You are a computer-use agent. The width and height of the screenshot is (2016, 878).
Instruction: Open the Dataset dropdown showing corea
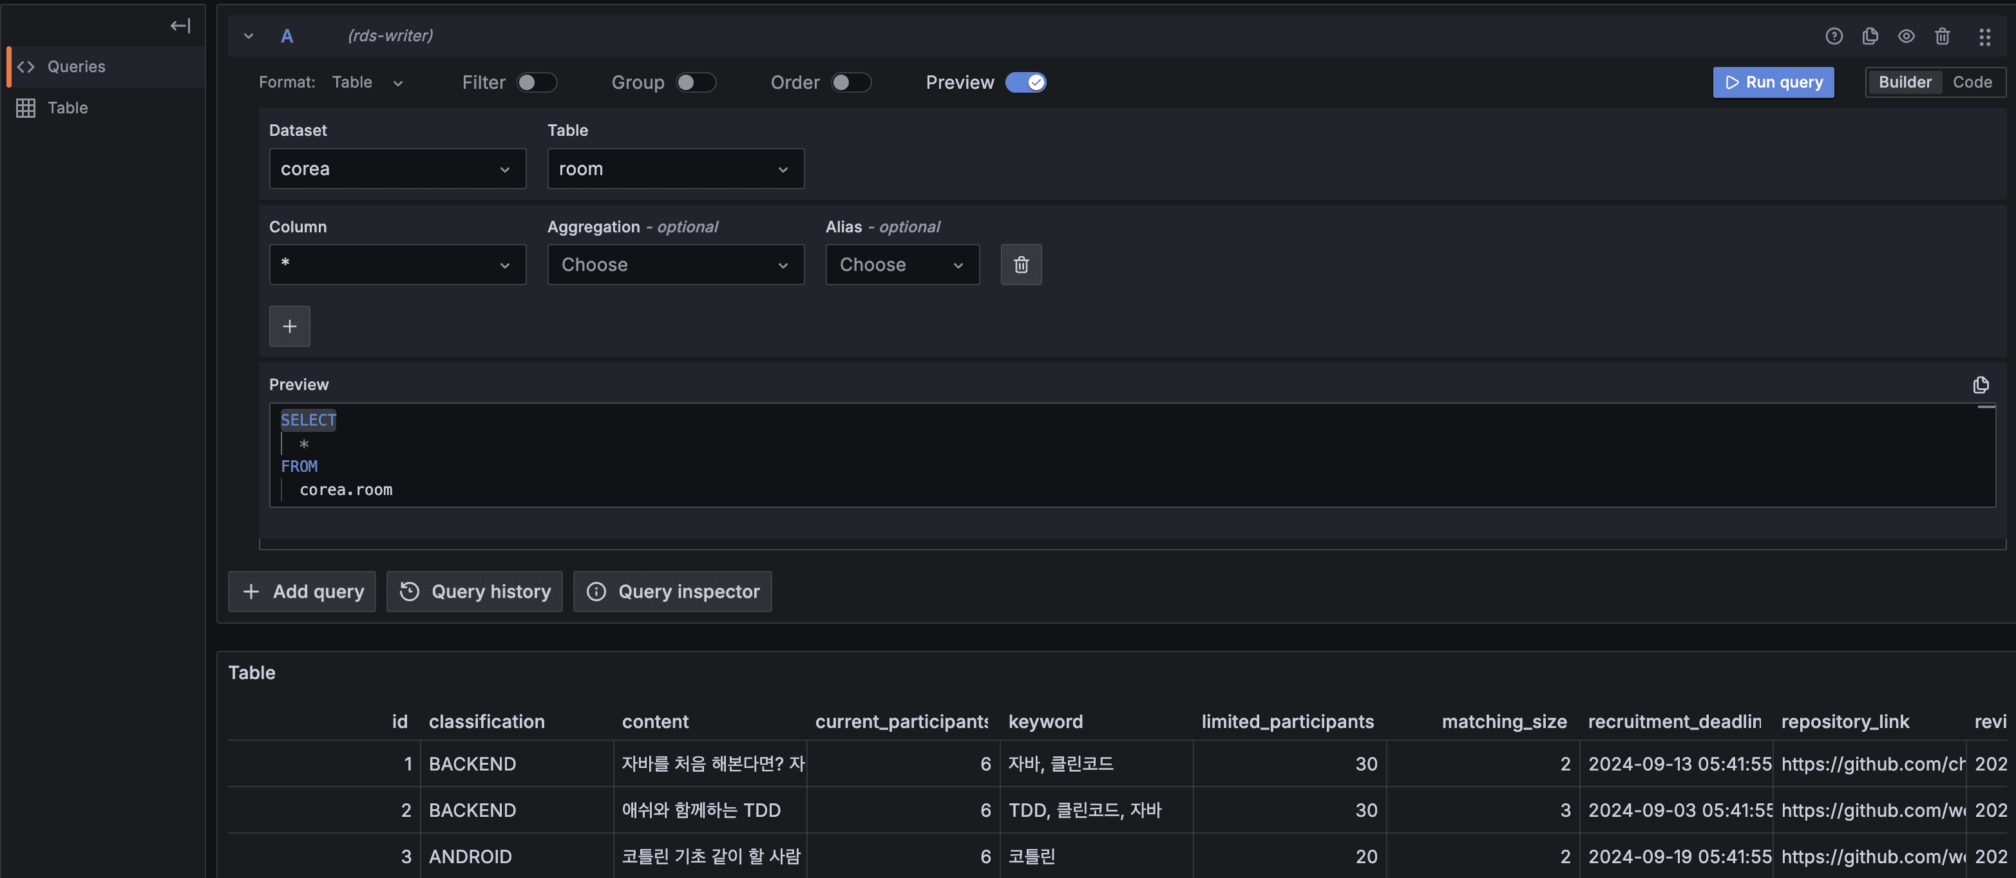coord(397,169)
